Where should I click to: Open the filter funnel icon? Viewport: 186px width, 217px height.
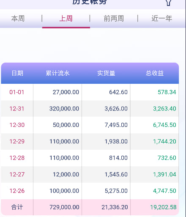[168, 3]
